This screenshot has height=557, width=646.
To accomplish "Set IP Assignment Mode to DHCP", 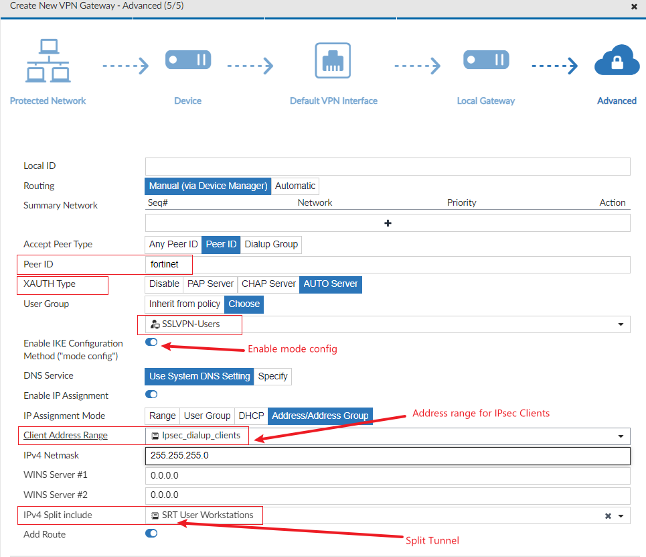I will [251, 416].
